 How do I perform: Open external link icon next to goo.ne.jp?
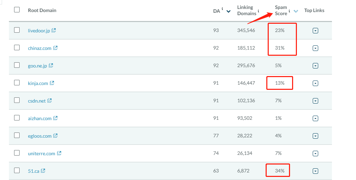(x=51, y=65)
